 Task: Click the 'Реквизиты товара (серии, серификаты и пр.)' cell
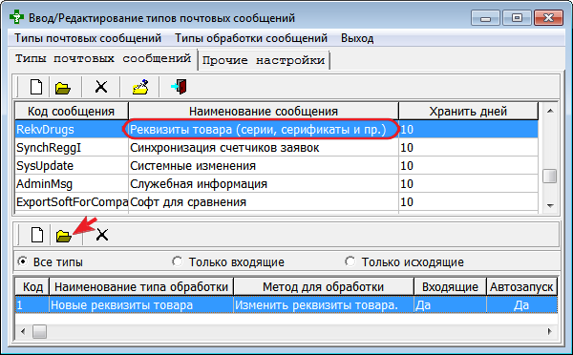[264, 129]
